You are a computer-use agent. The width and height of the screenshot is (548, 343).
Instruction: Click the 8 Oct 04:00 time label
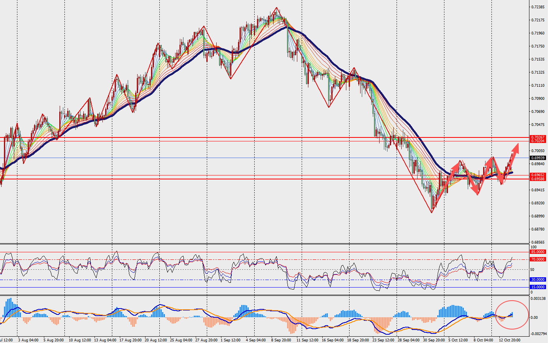484,340
